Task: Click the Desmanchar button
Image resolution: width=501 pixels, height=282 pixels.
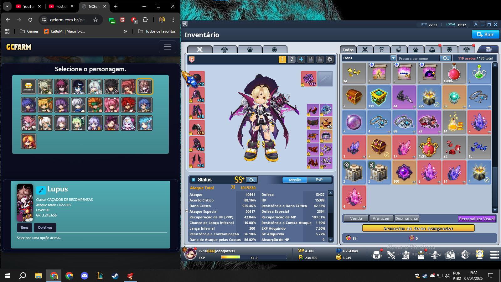Action: coord(407,218)
